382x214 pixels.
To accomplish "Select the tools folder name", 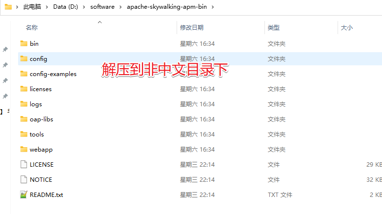I will [x=37, y=134].
